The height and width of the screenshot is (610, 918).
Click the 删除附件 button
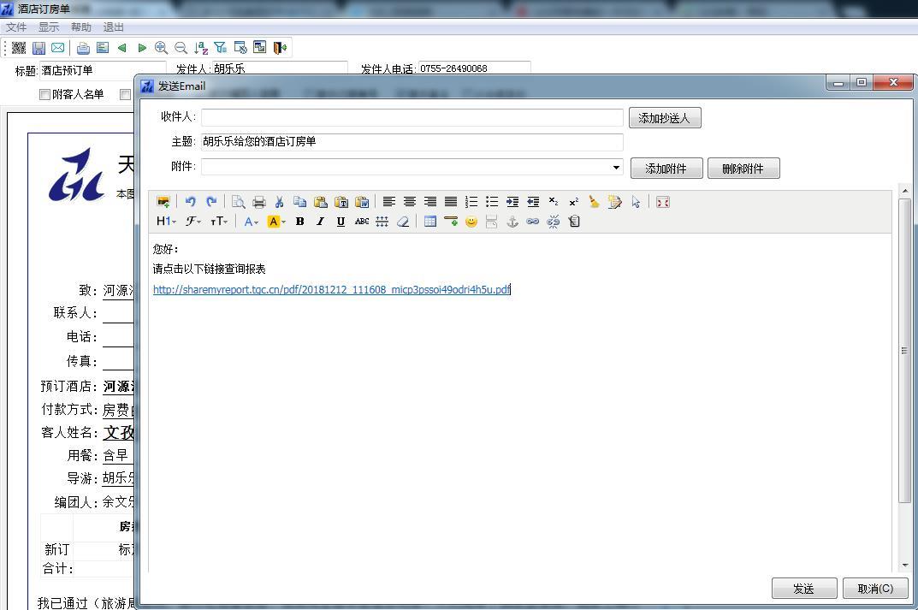[x=743, y=169]
